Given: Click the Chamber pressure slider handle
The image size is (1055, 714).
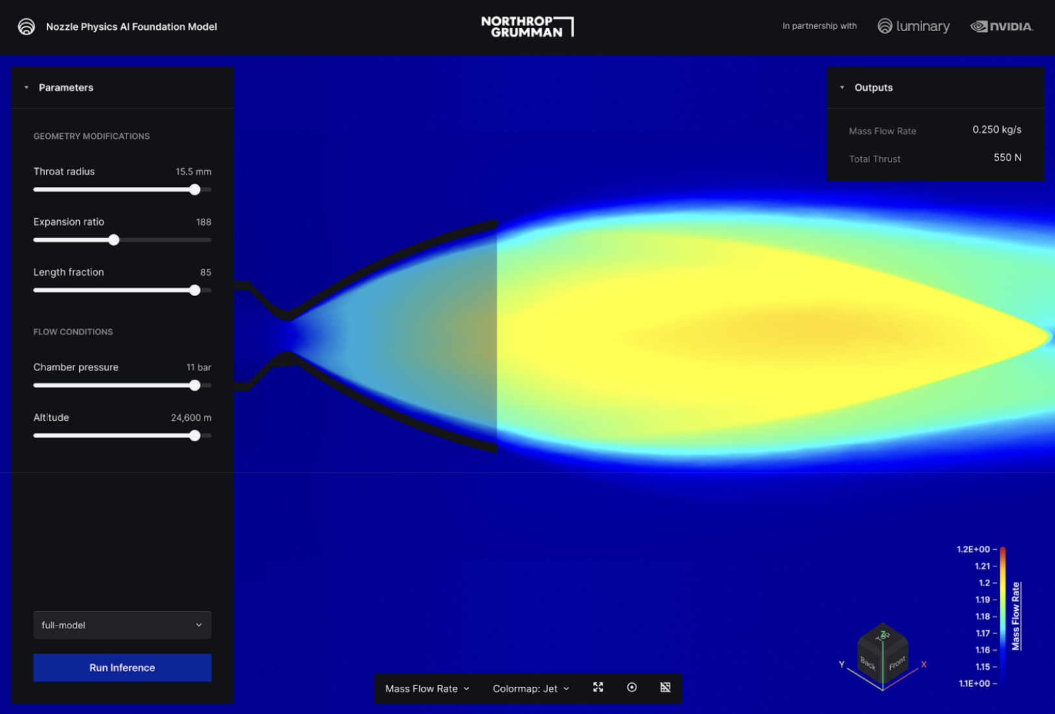Looking at the screenshot, I should click(x=195, y=385).
